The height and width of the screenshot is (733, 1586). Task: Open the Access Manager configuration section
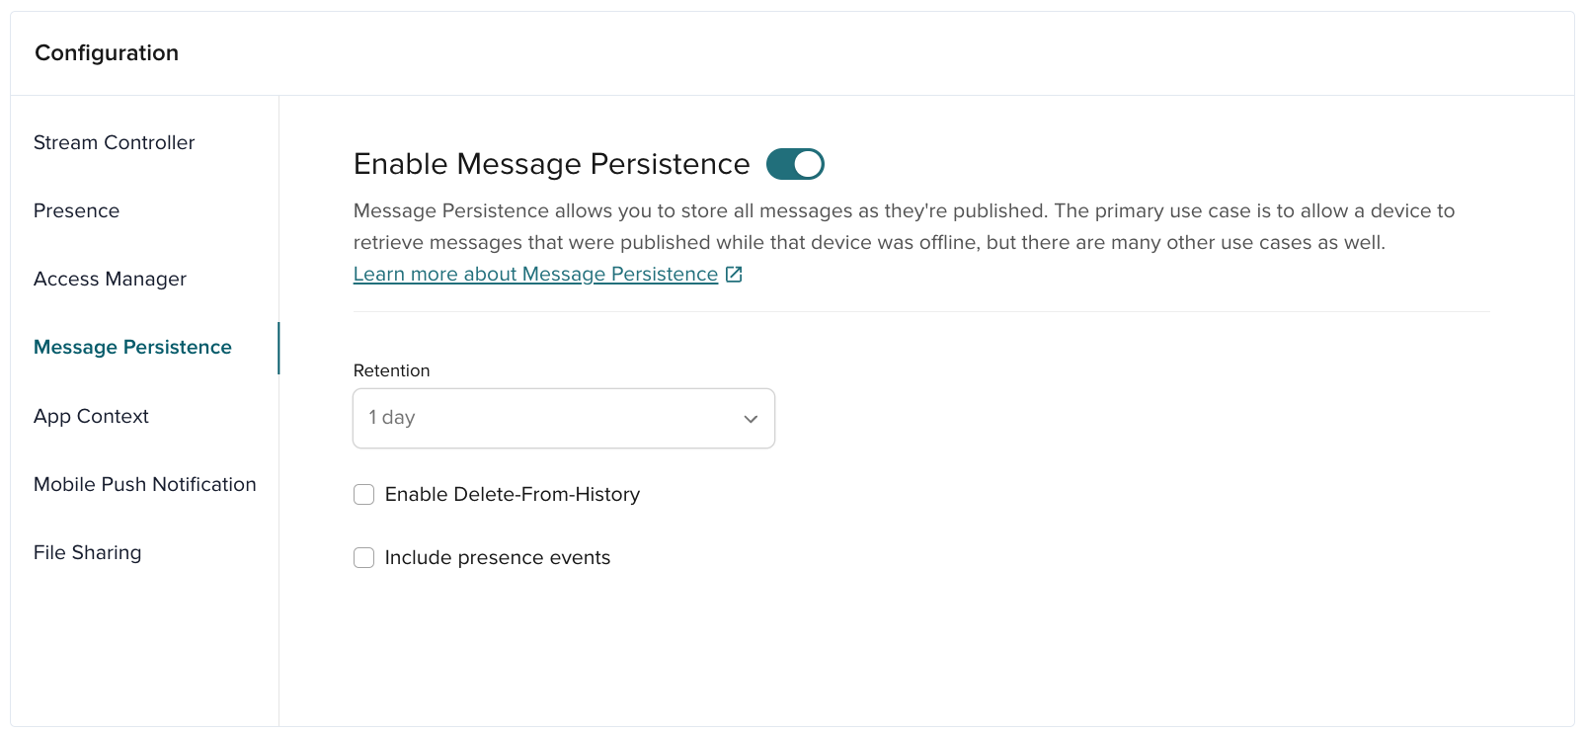pos(110,279)
